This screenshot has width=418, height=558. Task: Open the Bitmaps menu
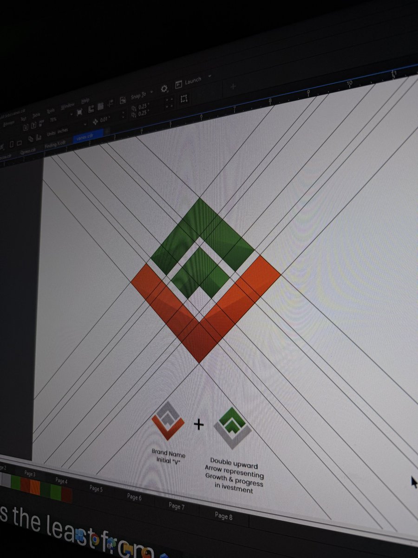coord(9,123)
